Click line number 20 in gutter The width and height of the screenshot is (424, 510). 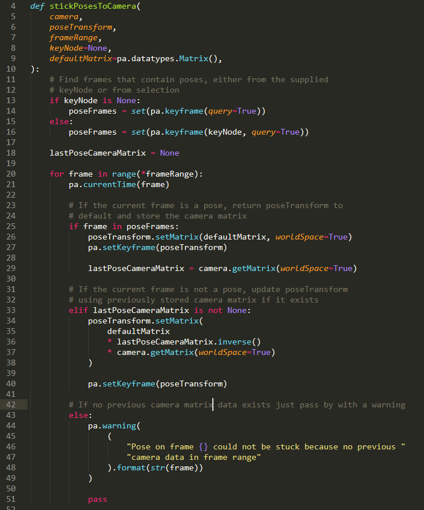[x=10, y=174]
